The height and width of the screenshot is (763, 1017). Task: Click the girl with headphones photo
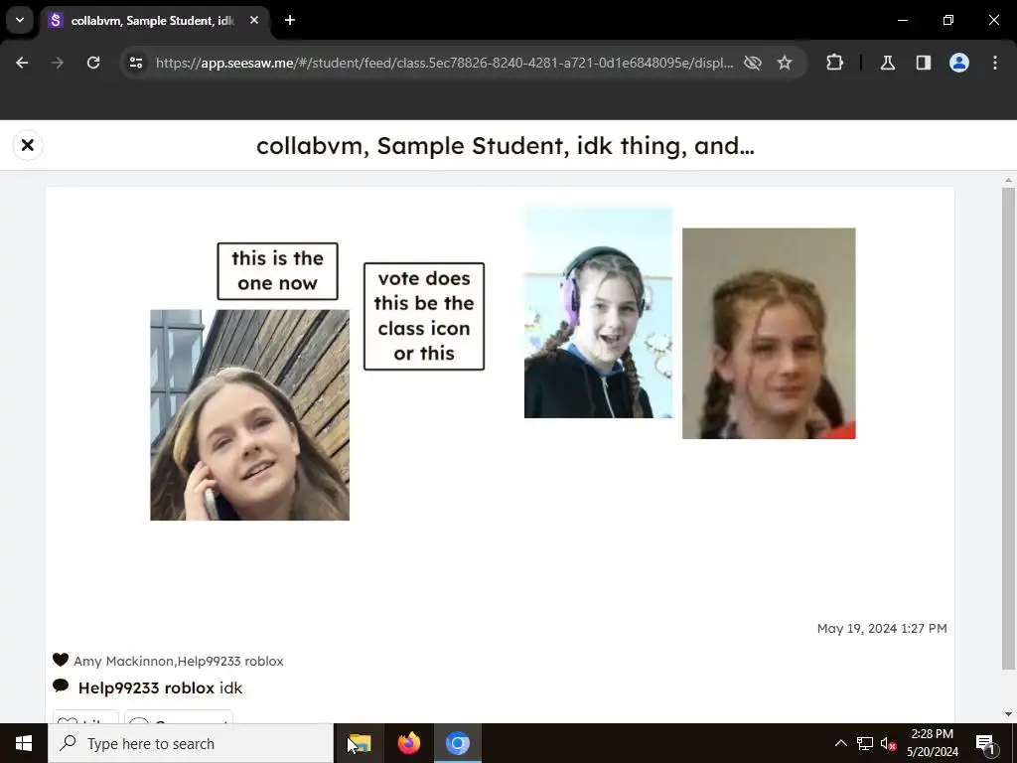pyautogui.click(x=598, y=312)
